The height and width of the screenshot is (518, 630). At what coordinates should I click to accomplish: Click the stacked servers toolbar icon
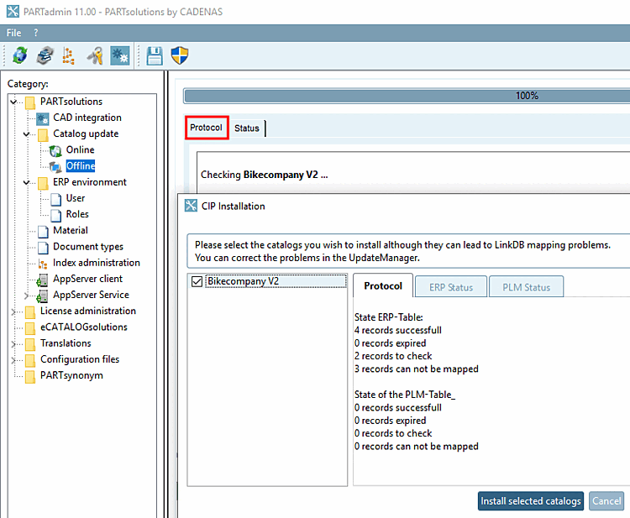click(x=45, y=55)
